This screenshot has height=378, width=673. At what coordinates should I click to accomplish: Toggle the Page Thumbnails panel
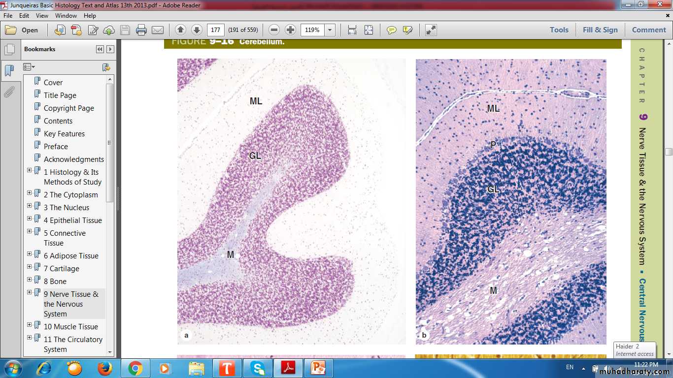9,50
